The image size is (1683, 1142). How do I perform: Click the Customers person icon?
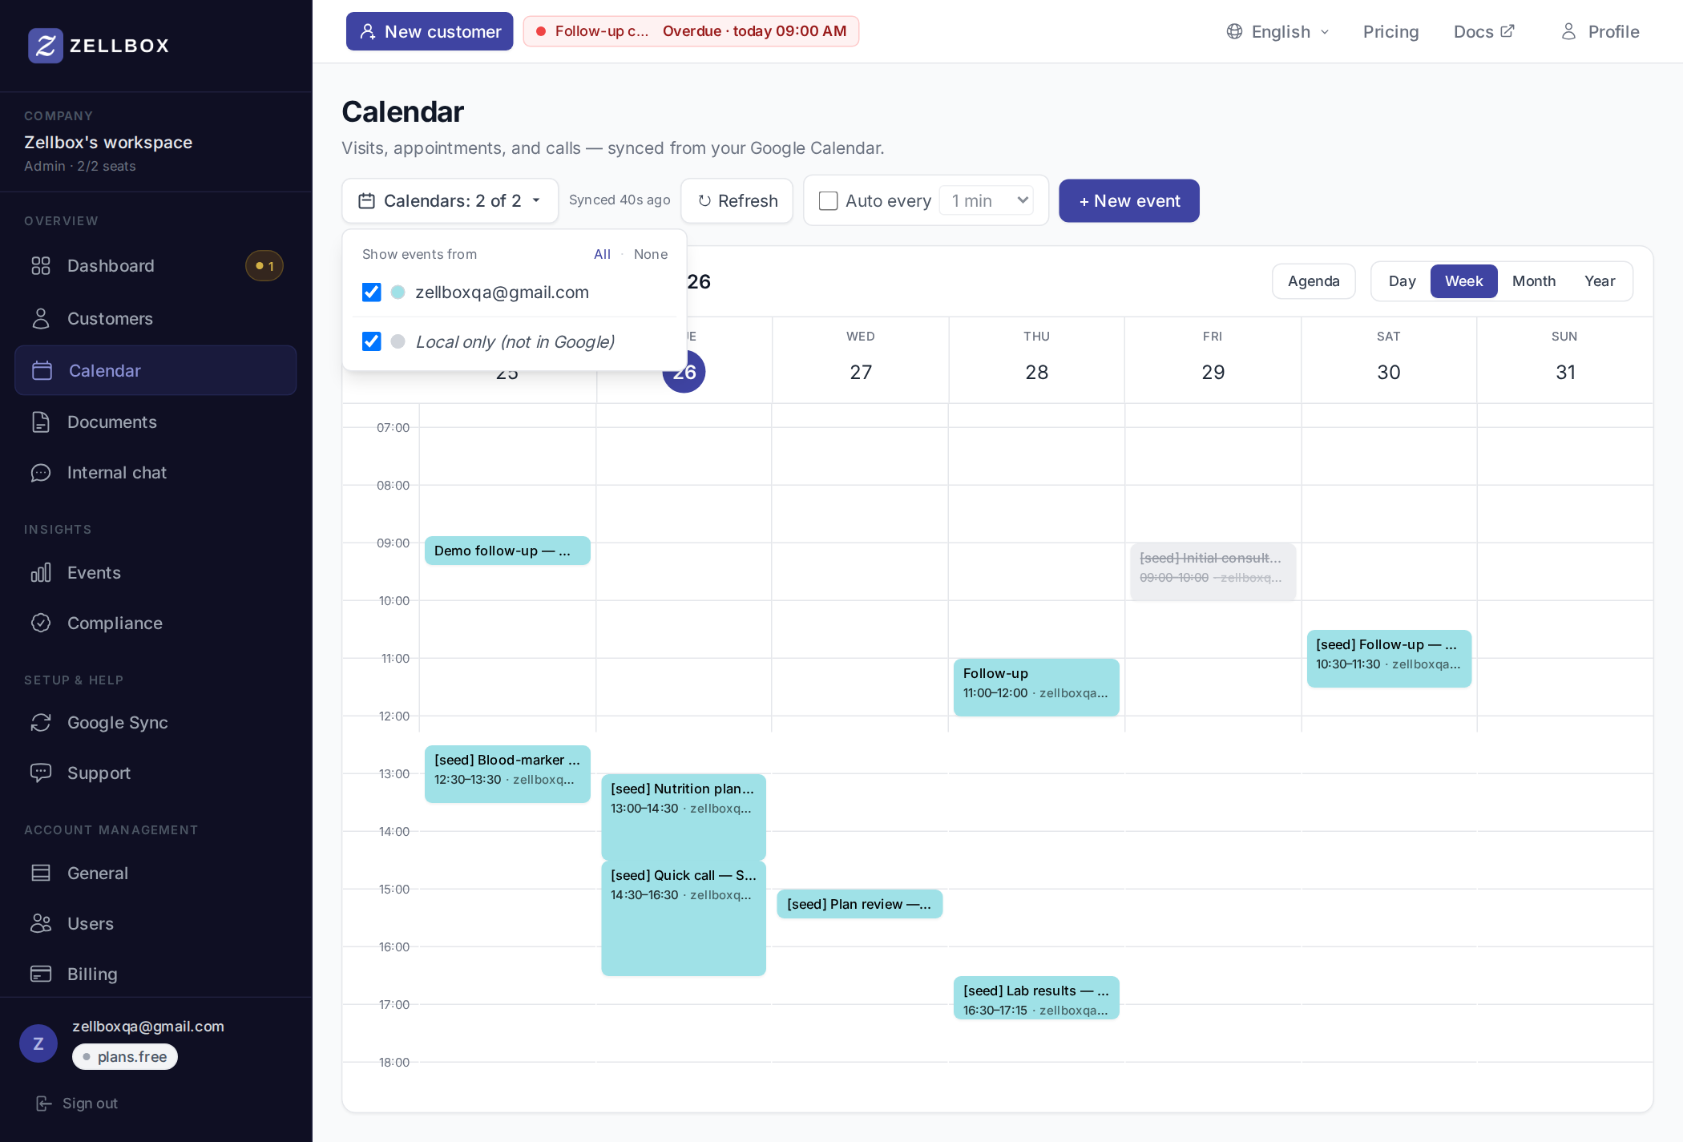(41, 319)
